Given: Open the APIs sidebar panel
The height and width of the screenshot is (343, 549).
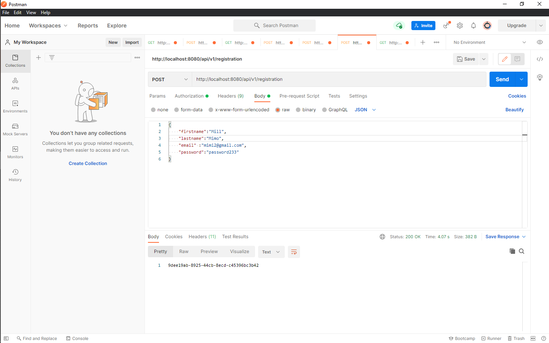Looking at the screenshot, I should tap(15, 84).
